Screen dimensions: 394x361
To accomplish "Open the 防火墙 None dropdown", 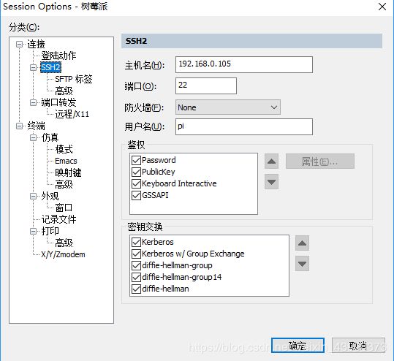I will click(x=228, y=107).
